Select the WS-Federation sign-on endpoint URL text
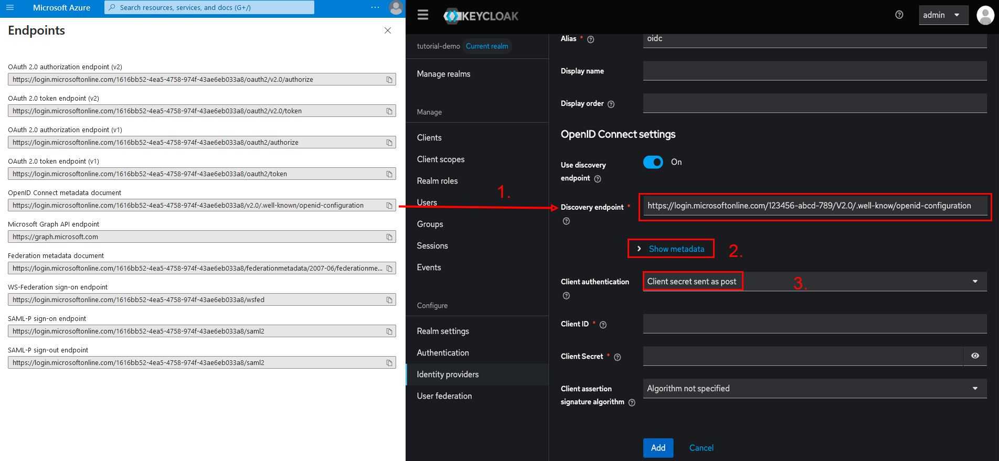Image resolution: width=999 pixels, height=461 pixels. click(139, 300)
